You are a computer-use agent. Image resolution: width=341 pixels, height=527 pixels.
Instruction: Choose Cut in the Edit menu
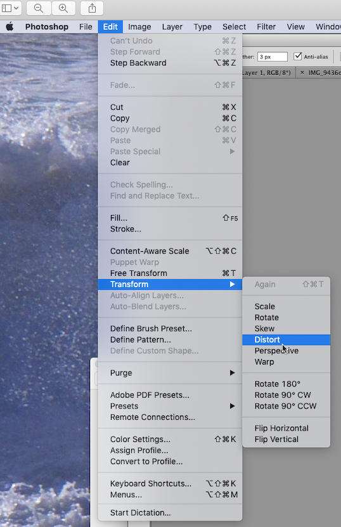coord(170,107)
